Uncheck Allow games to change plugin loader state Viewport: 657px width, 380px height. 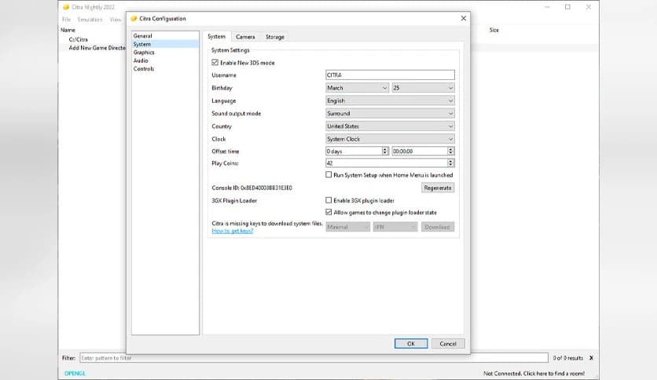pyautogui.click(x=328, y=212)
